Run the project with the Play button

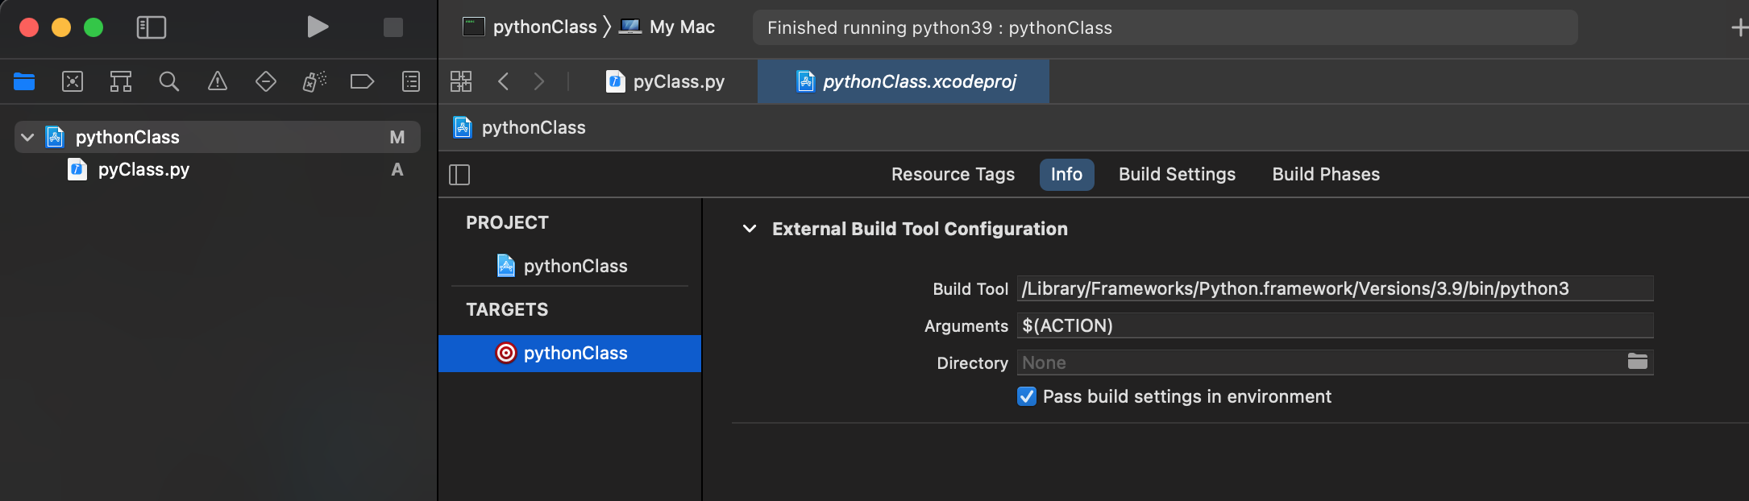click(x=318, y=27)
